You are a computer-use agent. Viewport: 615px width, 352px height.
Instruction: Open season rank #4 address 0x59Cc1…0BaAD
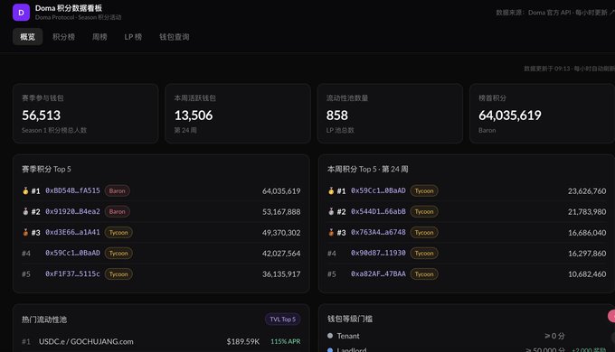[72, 253]
